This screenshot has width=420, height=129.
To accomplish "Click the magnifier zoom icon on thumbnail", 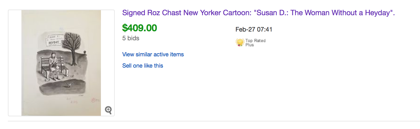I will (x=108, y=110).
